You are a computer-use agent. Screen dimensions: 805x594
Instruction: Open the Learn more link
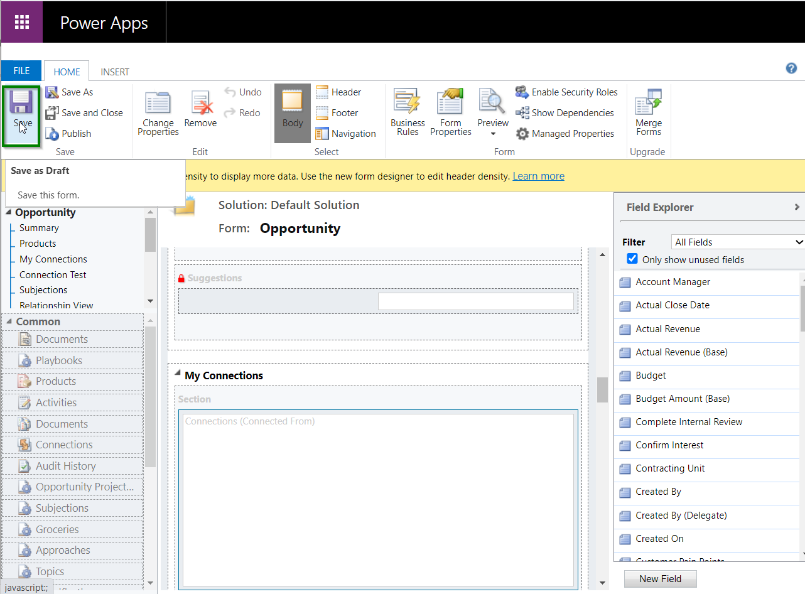(x=539, y=176)
